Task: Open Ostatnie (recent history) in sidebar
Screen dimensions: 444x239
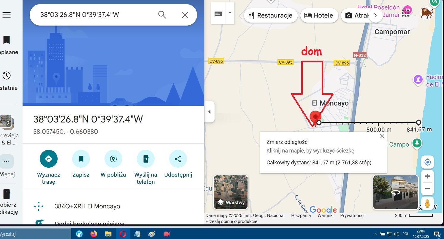Action: tap(7, 81)
